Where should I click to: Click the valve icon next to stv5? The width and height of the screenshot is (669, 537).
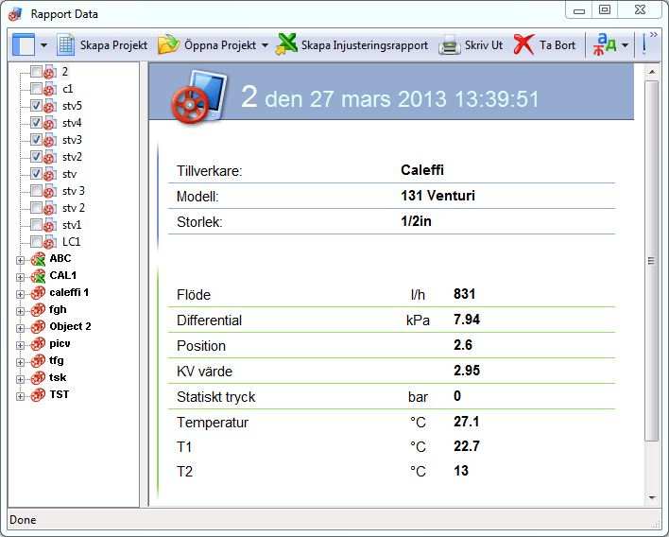point(49,106)
